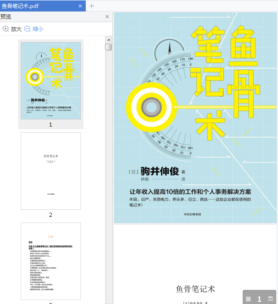
Task: Click thumbnail label number 2
Action: [50, 215]
